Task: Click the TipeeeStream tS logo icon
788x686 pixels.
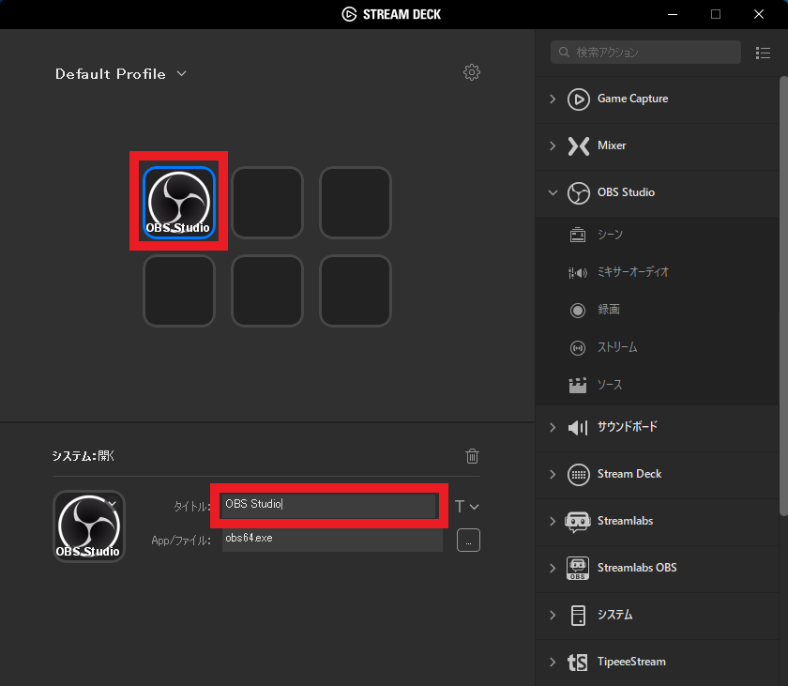Action: point(578,663)
